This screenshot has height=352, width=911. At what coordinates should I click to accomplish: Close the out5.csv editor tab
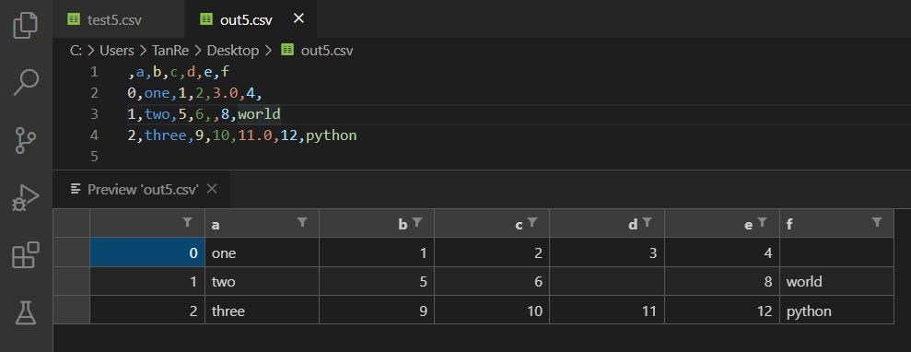coord(298,18)
